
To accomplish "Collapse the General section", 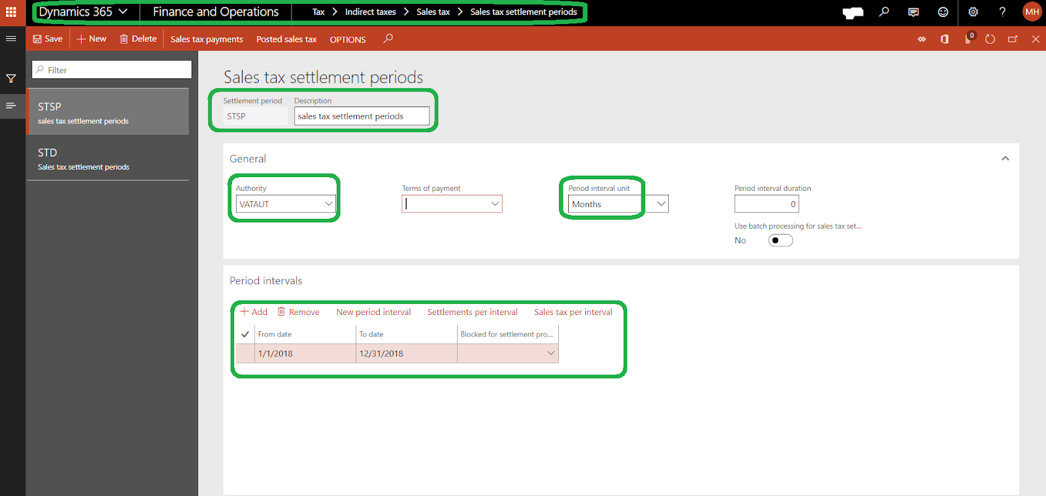I will [x=1005, y=158].
